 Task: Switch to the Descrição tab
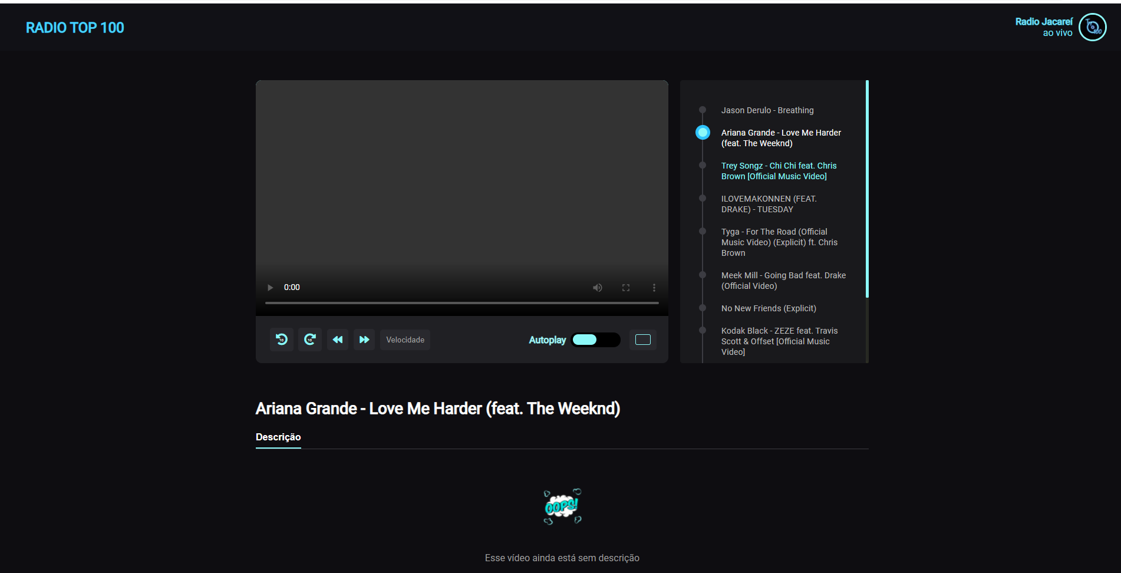[278, 437]
